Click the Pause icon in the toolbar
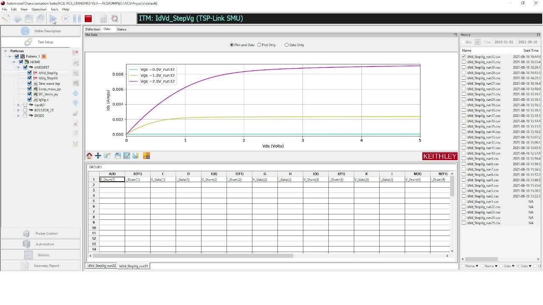 [x=77, y=19]
